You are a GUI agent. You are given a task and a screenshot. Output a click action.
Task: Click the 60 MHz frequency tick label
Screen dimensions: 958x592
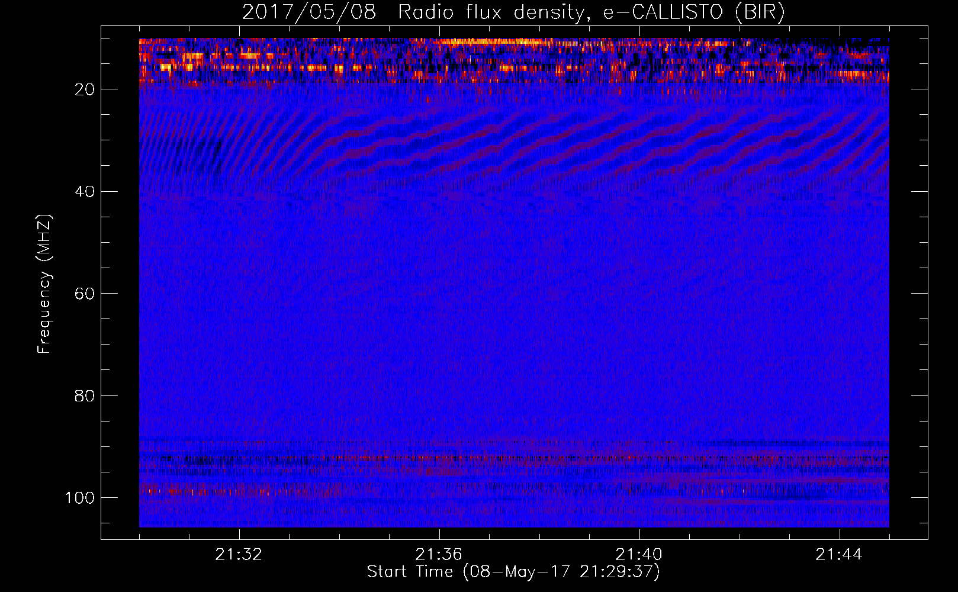pos(85,294)
